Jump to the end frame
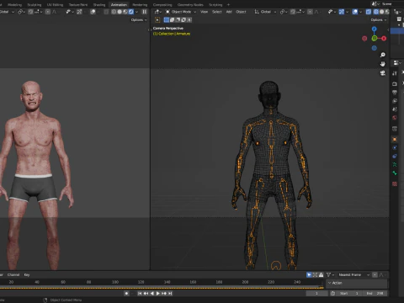Viewport: 404px width, 303px height. [x=170, y=294]
